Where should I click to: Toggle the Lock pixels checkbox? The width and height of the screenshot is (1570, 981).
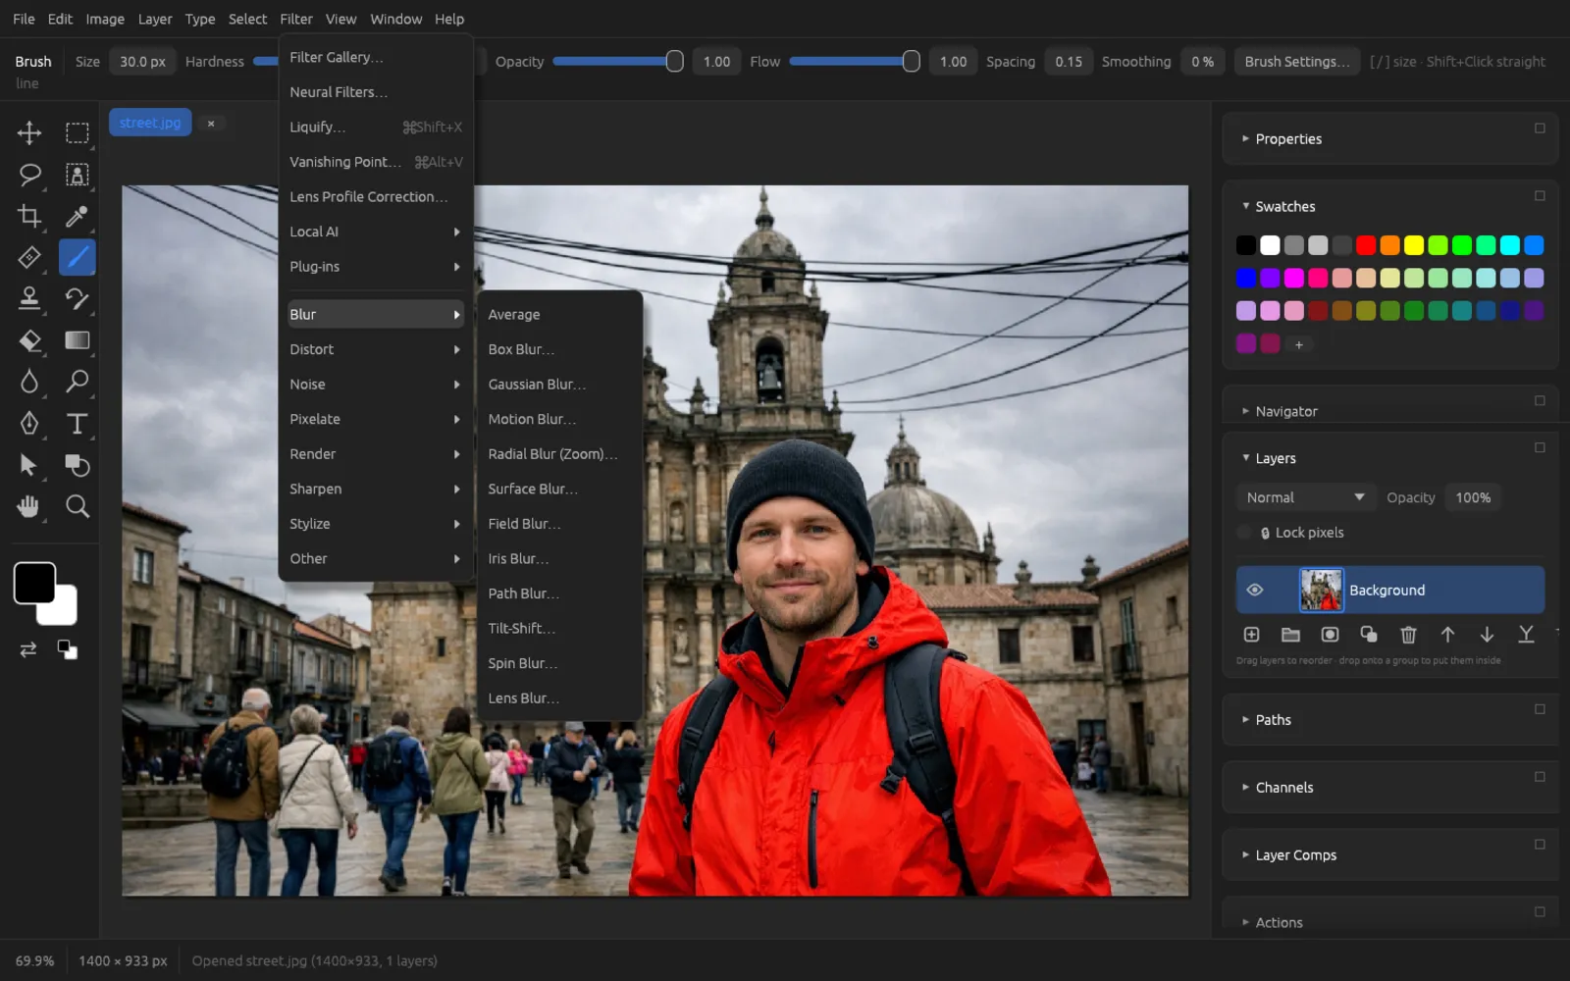tap(1245, 533)
